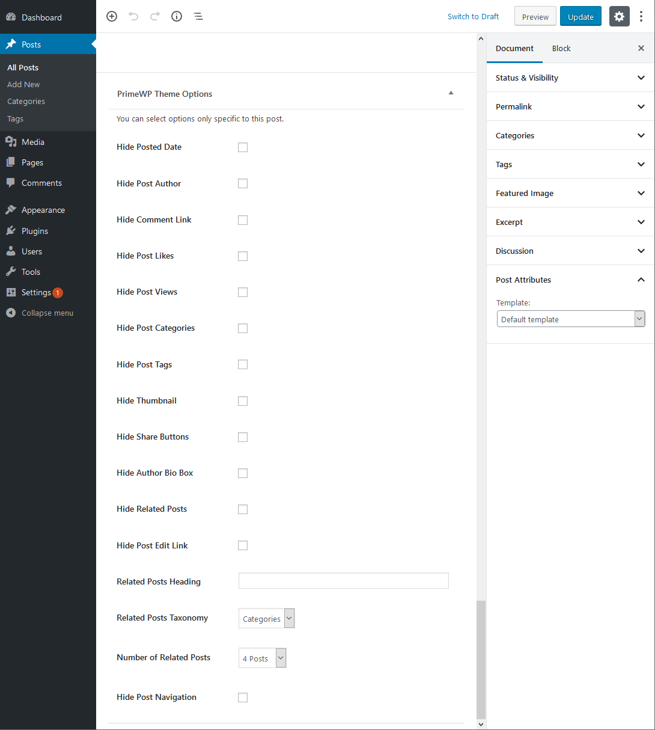Toggle Hide Related Posts checkbox
Image resolution: width=655 pixels, height=730 pixels.
243,509
